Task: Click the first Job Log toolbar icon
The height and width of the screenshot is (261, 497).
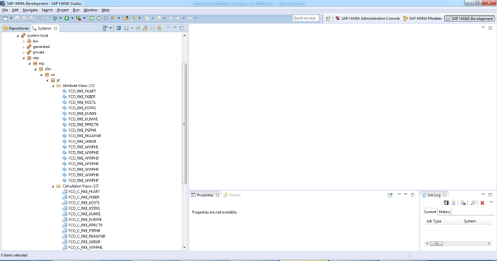Action: (x=446, y=203)
